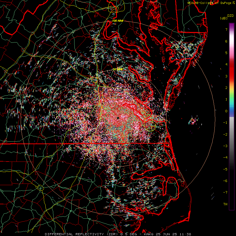Select the 50 NMI range ring label
Image resolution: width=236 pixels, height=236 pixels.
tap(118, 69)
